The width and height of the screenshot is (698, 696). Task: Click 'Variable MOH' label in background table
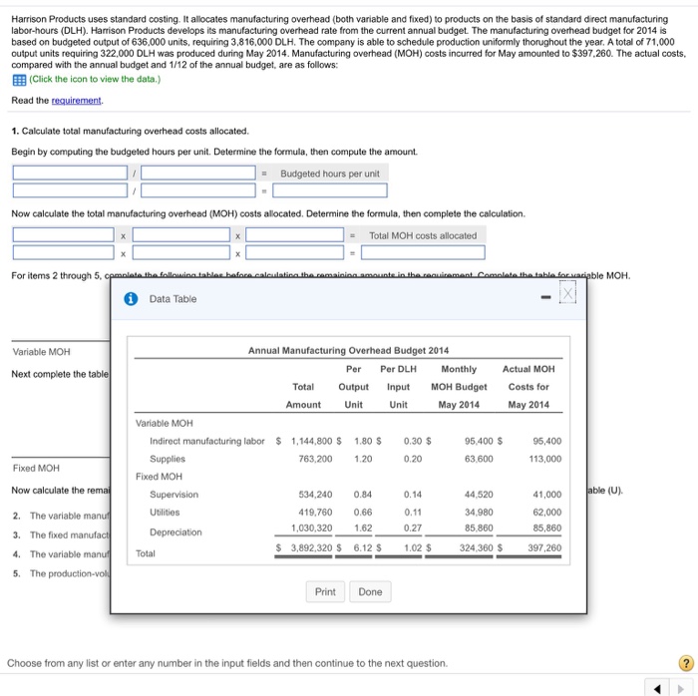(x=42, y=352)
